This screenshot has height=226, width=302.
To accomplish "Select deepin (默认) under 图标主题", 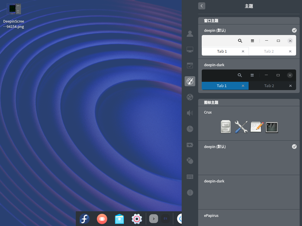I will 215,147.
